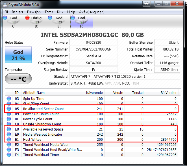Click the serial number CVEM84720027080DGN field
The width and height of the screenshot is (187, 166).
pyautogui.click(x=93, y=49)
